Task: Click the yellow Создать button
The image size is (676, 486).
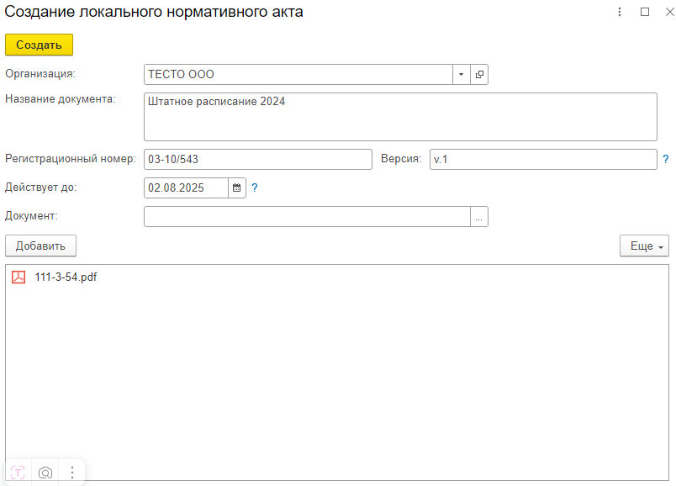Action: (39, 45)
